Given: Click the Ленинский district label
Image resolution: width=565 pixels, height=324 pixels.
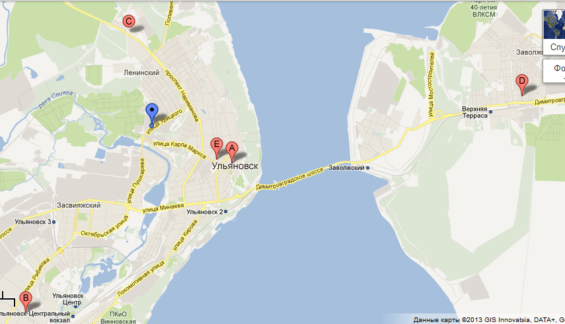Looking at the screenshot, I should pyautogui.click(x=141, y=73).
